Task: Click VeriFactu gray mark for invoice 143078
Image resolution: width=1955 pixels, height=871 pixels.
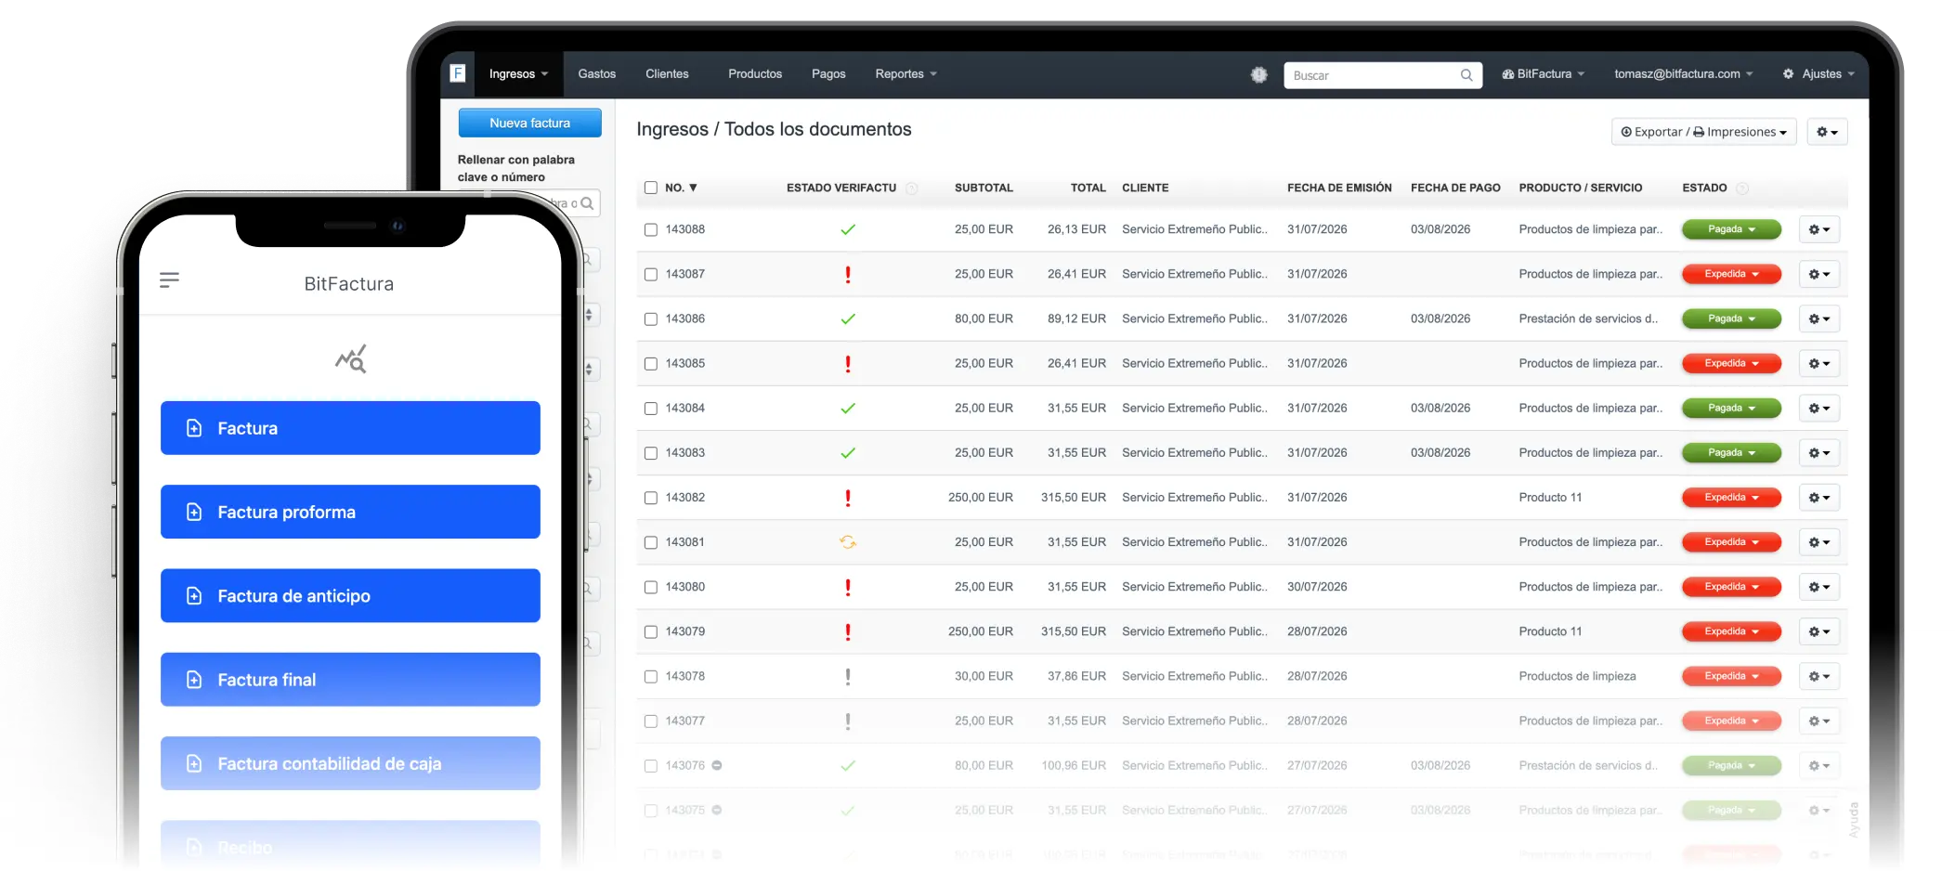Action: pyautogui.click(x=848, y=676)
